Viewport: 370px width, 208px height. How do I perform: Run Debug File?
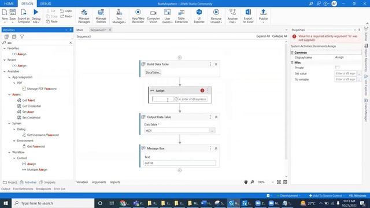[x=36, y=16]
